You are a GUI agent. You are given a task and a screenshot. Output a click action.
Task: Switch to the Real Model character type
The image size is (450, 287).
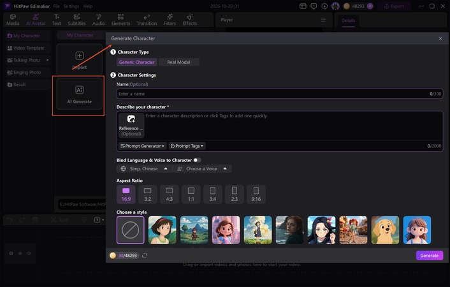pos(178,62)
